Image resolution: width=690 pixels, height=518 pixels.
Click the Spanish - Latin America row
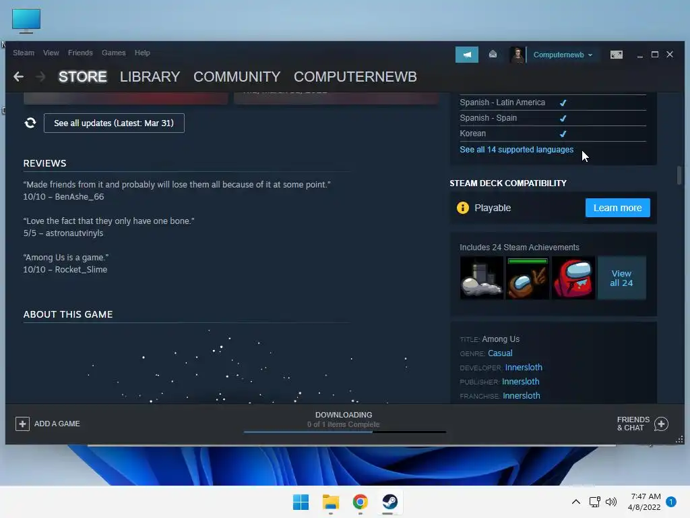[x=553, y=103]
